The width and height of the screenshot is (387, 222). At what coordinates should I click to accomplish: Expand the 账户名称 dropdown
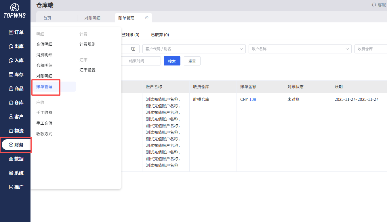tap(347, 49)
